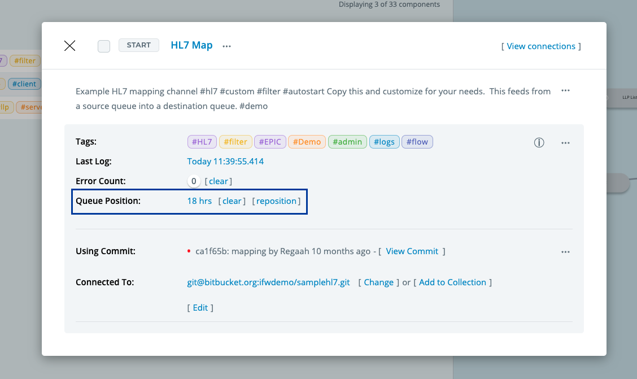Open the Last Log timestamp link

tap(225, 162)
